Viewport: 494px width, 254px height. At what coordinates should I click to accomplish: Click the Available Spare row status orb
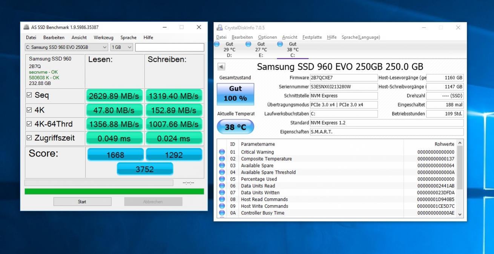pos(222,166)
